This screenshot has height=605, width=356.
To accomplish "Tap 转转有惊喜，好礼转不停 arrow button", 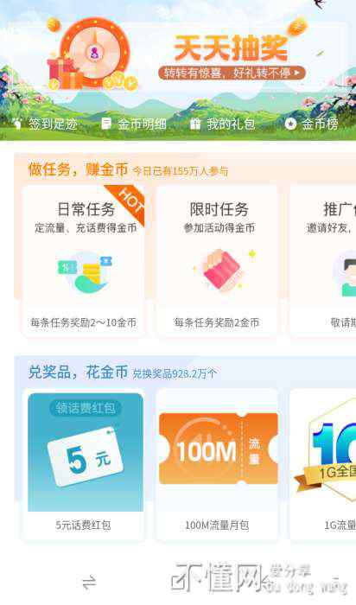I will click(232, 73).
